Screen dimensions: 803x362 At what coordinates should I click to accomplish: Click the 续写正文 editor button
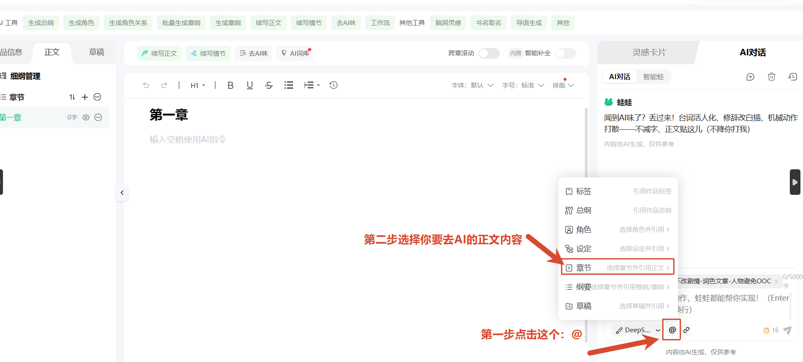tap(159, 53)
